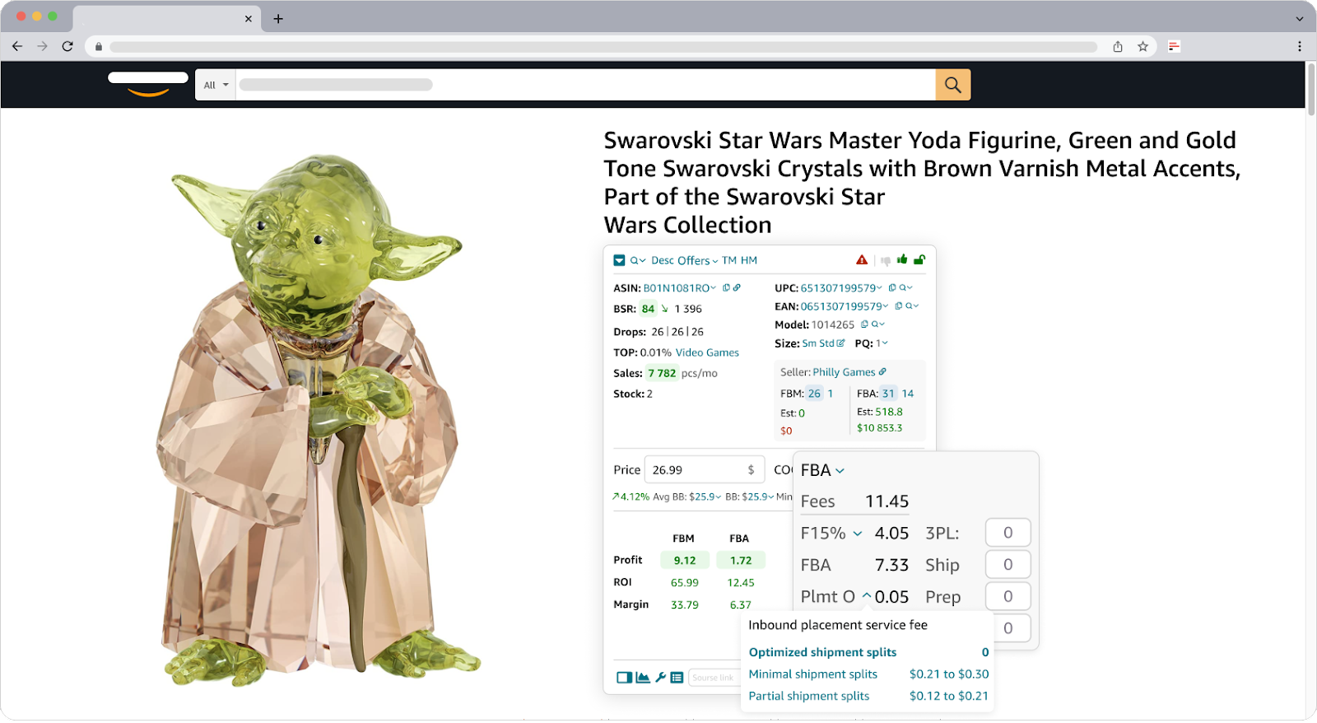Click into the 3PL cost input field
1317x723 pixels.
pyautogui.click(x=1008, y=533)
